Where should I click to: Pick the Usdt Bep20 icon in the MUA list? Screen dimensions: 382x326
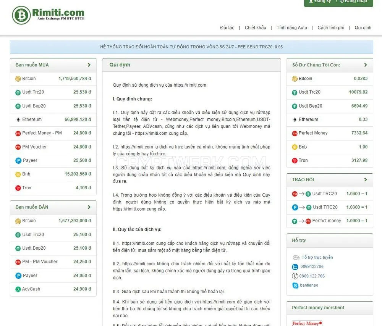pyautogui.click(x=18, y=106)
